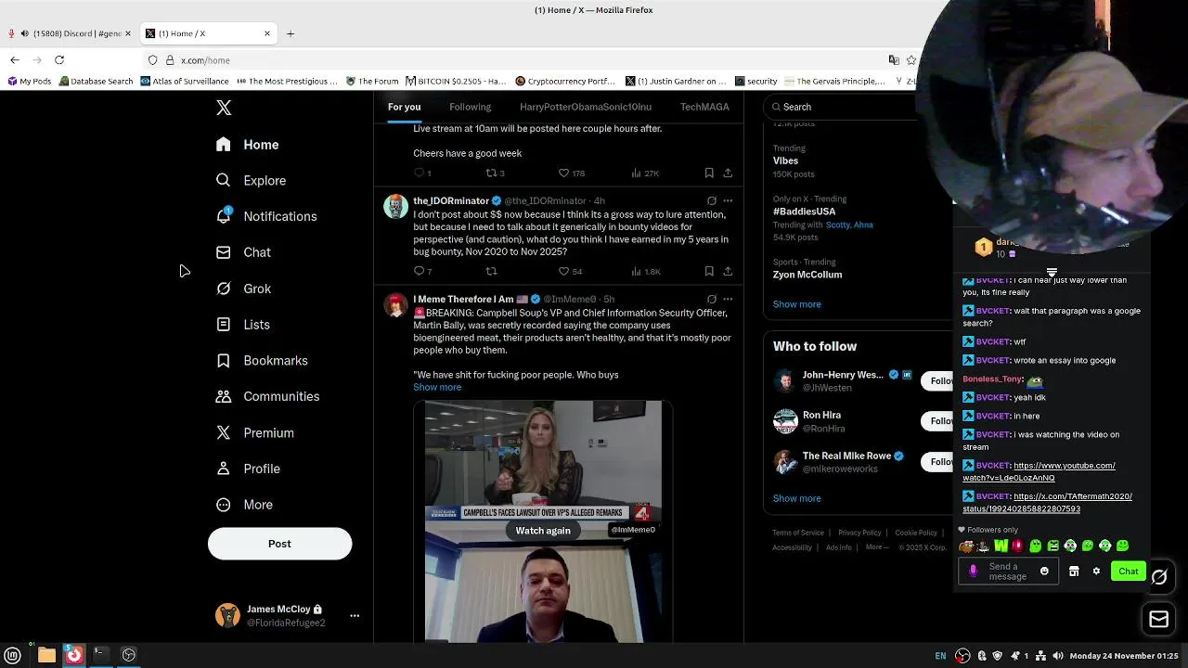This screenshot has width=1188, height=668.
Task: Follow John-Henry Westen
Action: click(x=939, y=380)
